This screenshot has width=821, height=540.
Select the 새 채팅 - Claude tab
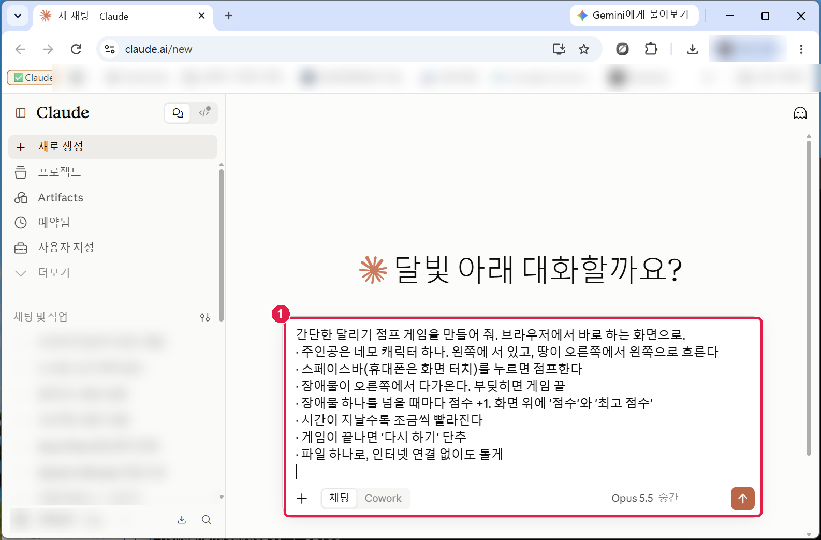pos(123,16)
